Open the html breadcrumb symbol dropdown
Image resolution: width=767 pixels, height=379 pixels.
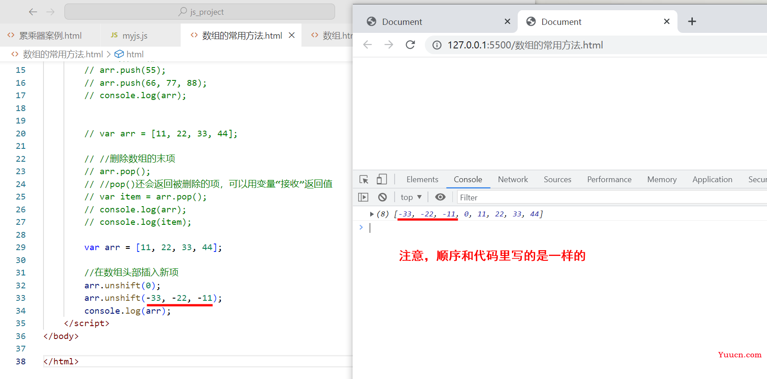135,54
